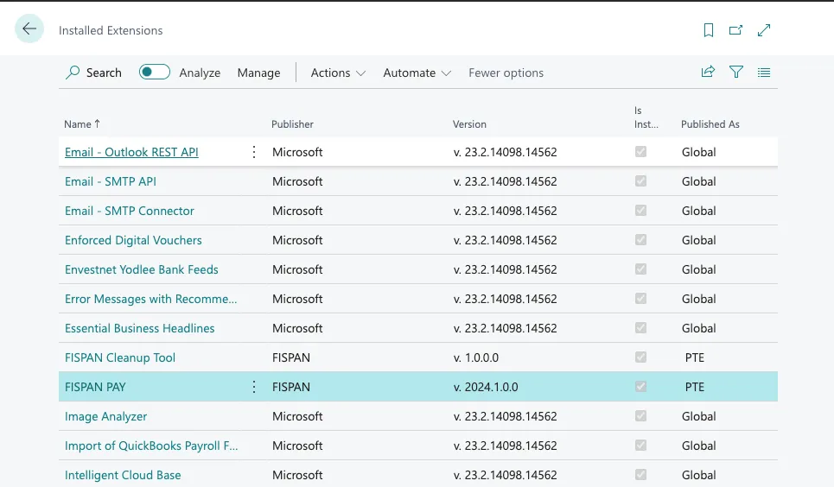Viewport: 834px width, 487px height.
Task: Open Essential Business Headlines extension
Action: 140,328
